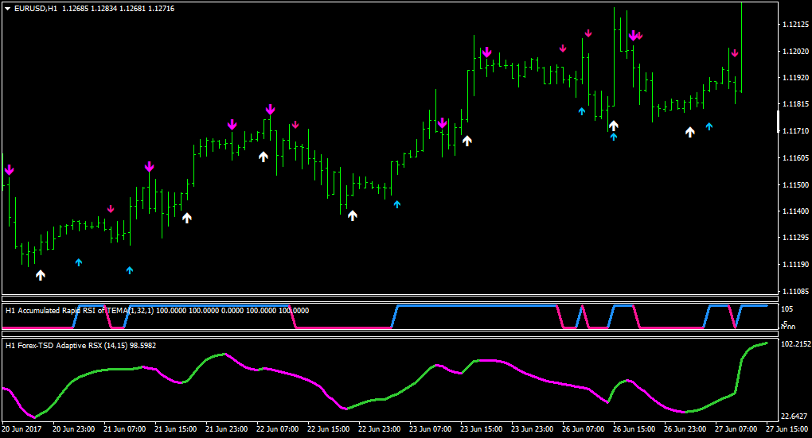This screenshot has width=812, height=438.
Task: Click the 22 Jun 15:00 time label
Action: [x=328, y=428]
